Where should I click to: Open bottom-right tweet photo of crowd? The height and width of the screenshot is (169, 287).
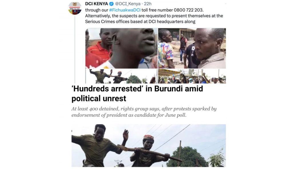tap(192, 76)
